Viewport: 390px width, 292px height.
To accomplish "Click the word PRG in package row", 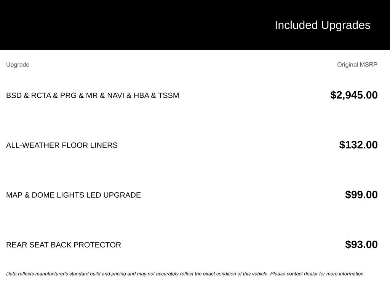I will click(68, 95).
